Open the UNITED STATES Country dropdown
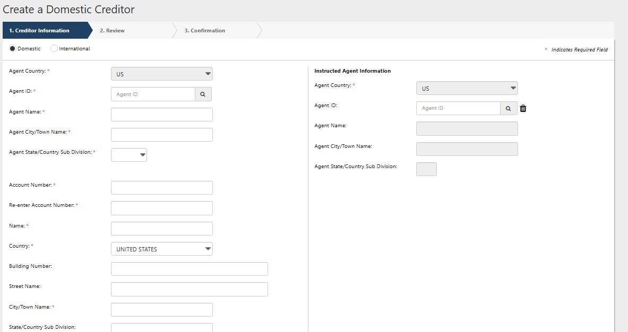The image size is (628, 332). tap(161, 249)
